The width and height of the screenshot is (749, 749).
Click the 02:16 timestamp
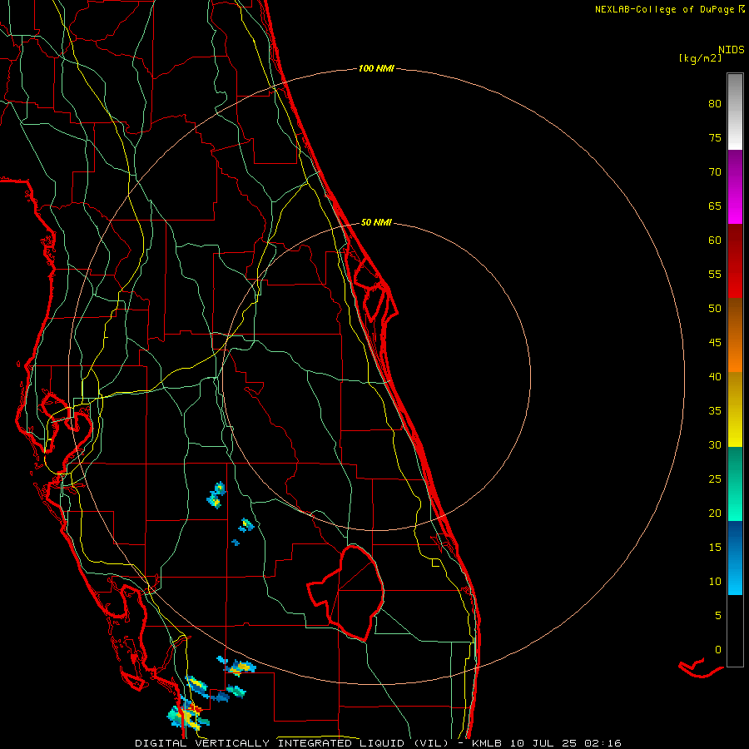click(603, 743)
